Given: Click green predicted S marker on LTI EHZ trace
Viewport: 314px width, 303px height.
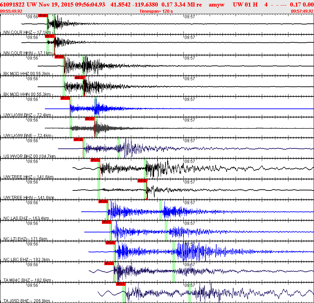Looking at the screenshot, I should (166, 231).
